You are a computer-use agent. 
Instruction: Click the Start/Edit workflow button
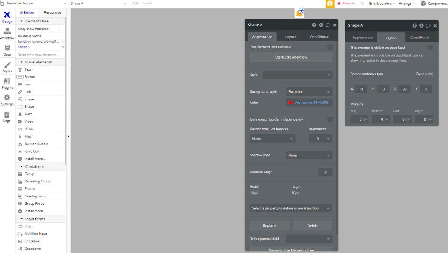click(291, 57)
